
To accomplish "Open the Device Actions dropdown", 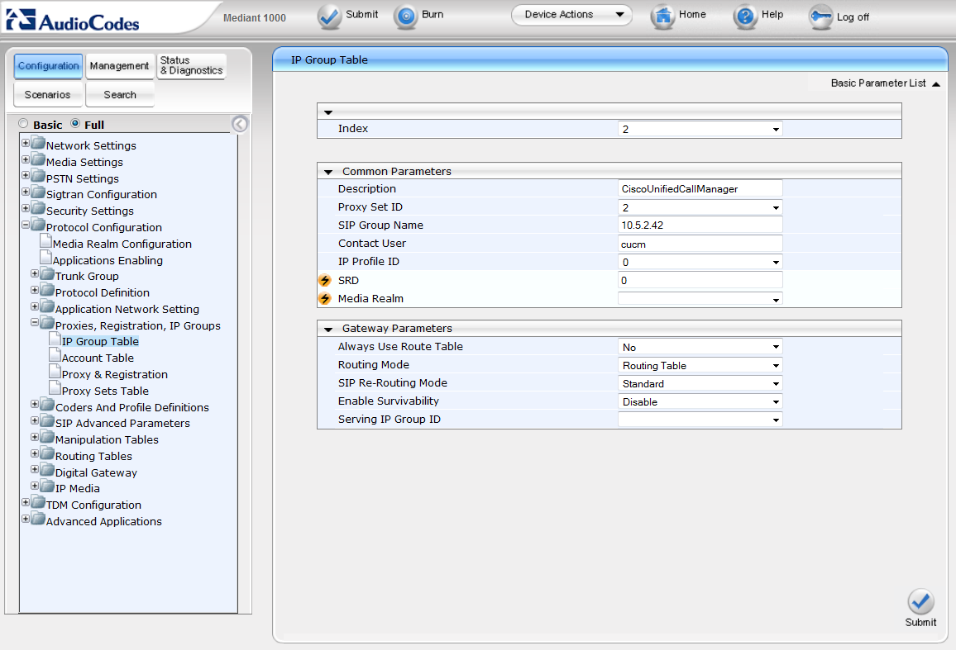I will tap(571, 15).
